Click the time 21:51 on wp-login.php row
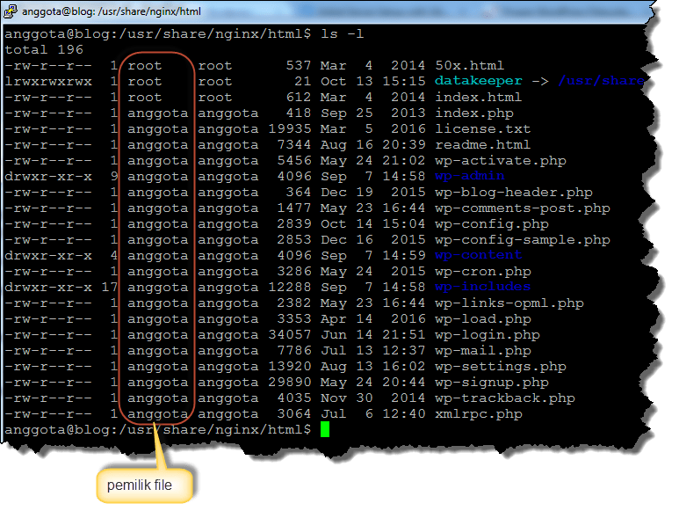Image resolution: width=679 pixels, height=511 pixels. 404,335
